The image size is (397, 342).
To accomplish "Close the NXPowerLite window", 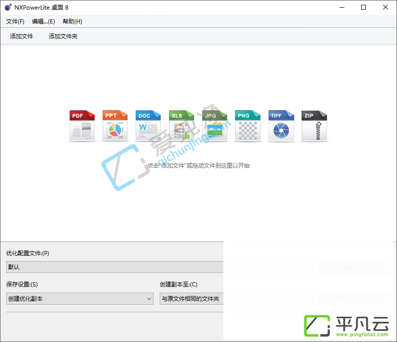I will (x=386, y=7).
